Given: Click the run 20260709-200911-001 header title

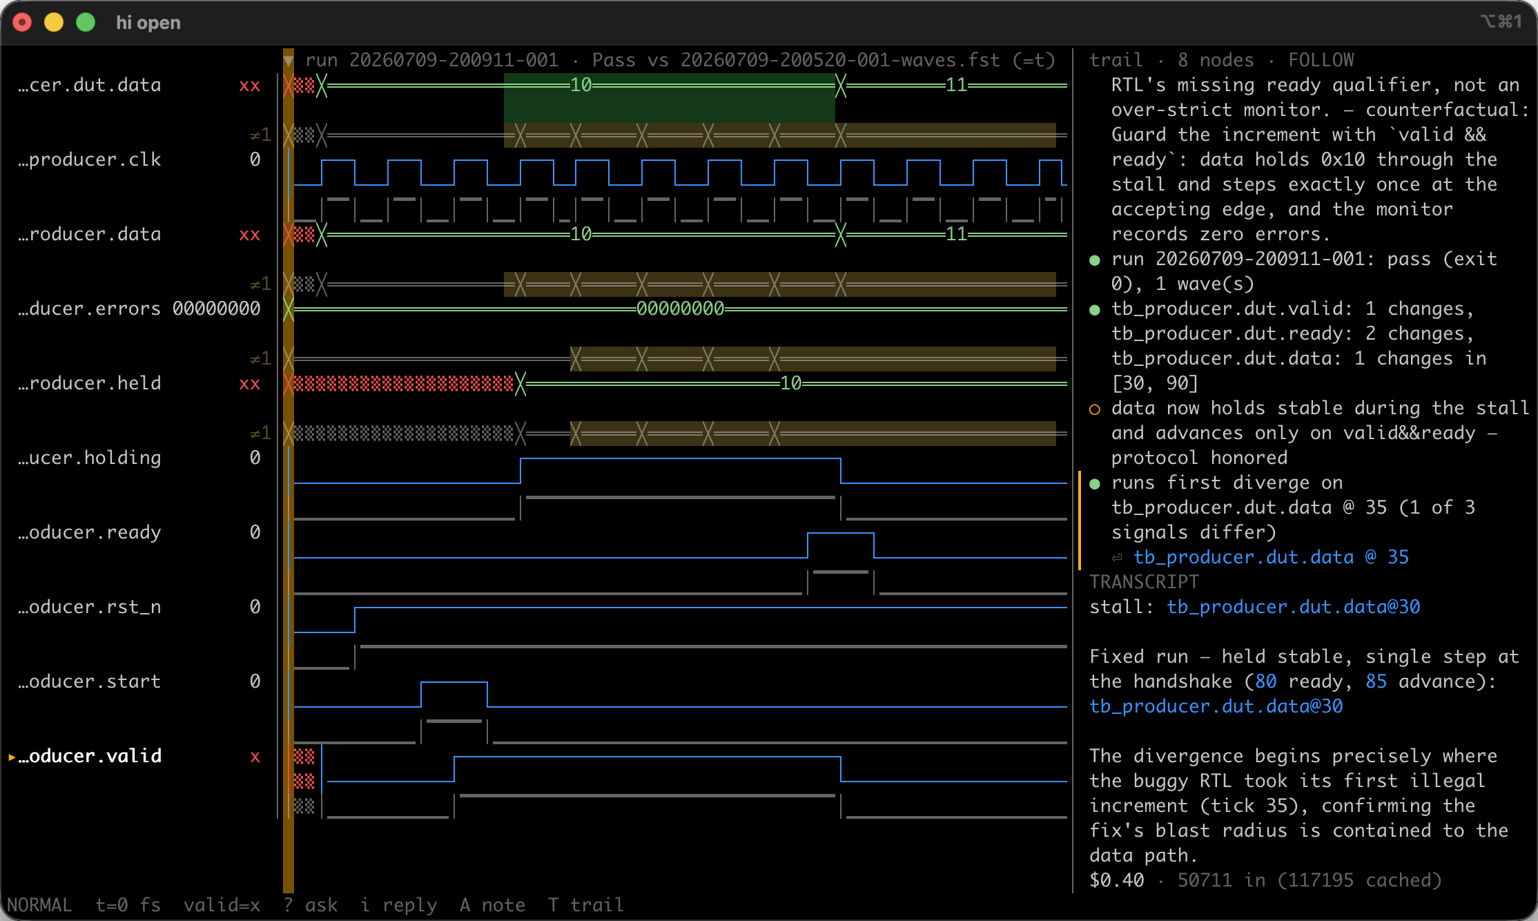Looking at the screenshot, I should (431, 61).
